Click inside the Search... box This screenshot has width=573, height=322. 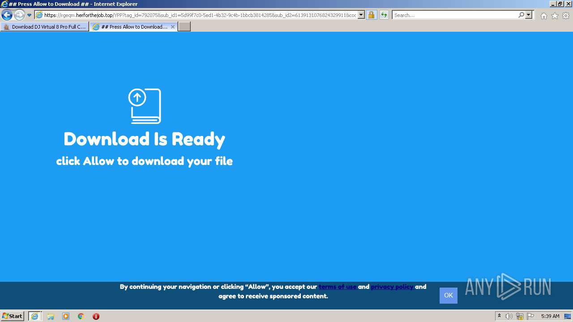(455, 15)
